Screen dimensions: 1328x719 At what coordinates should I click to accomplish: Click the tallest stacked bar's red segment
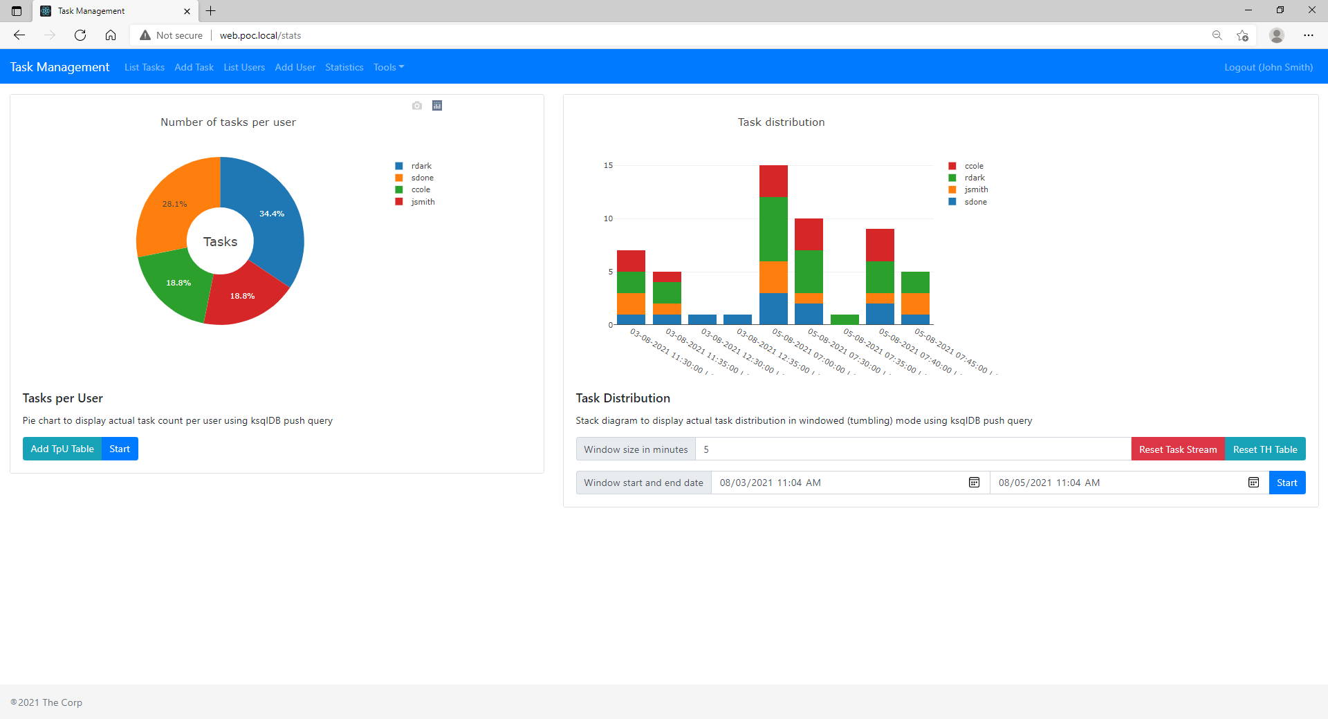tap(773, 181)
